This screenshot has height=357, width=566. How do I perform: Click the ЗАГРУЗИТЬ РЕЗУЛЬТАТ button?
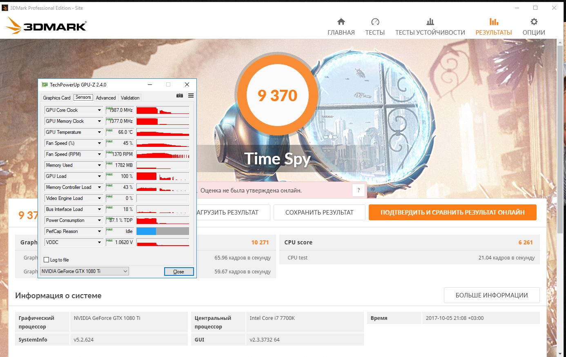pos(233,212)
